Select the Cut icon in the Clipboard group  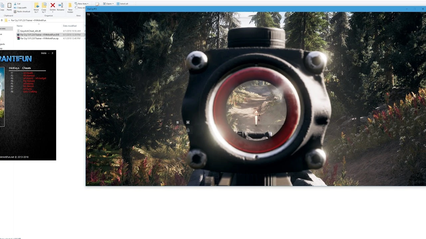15,4
